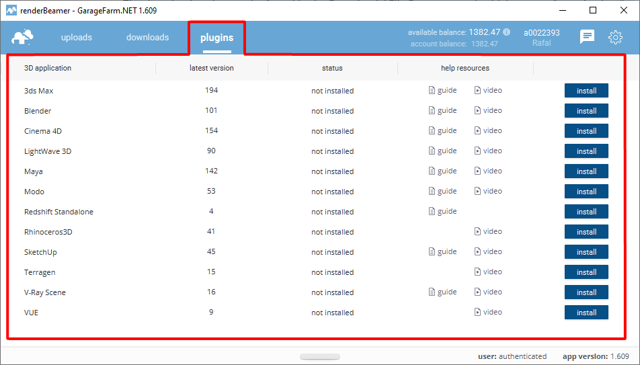
Task: Click the available balance info icon
Action: [506, 32]
